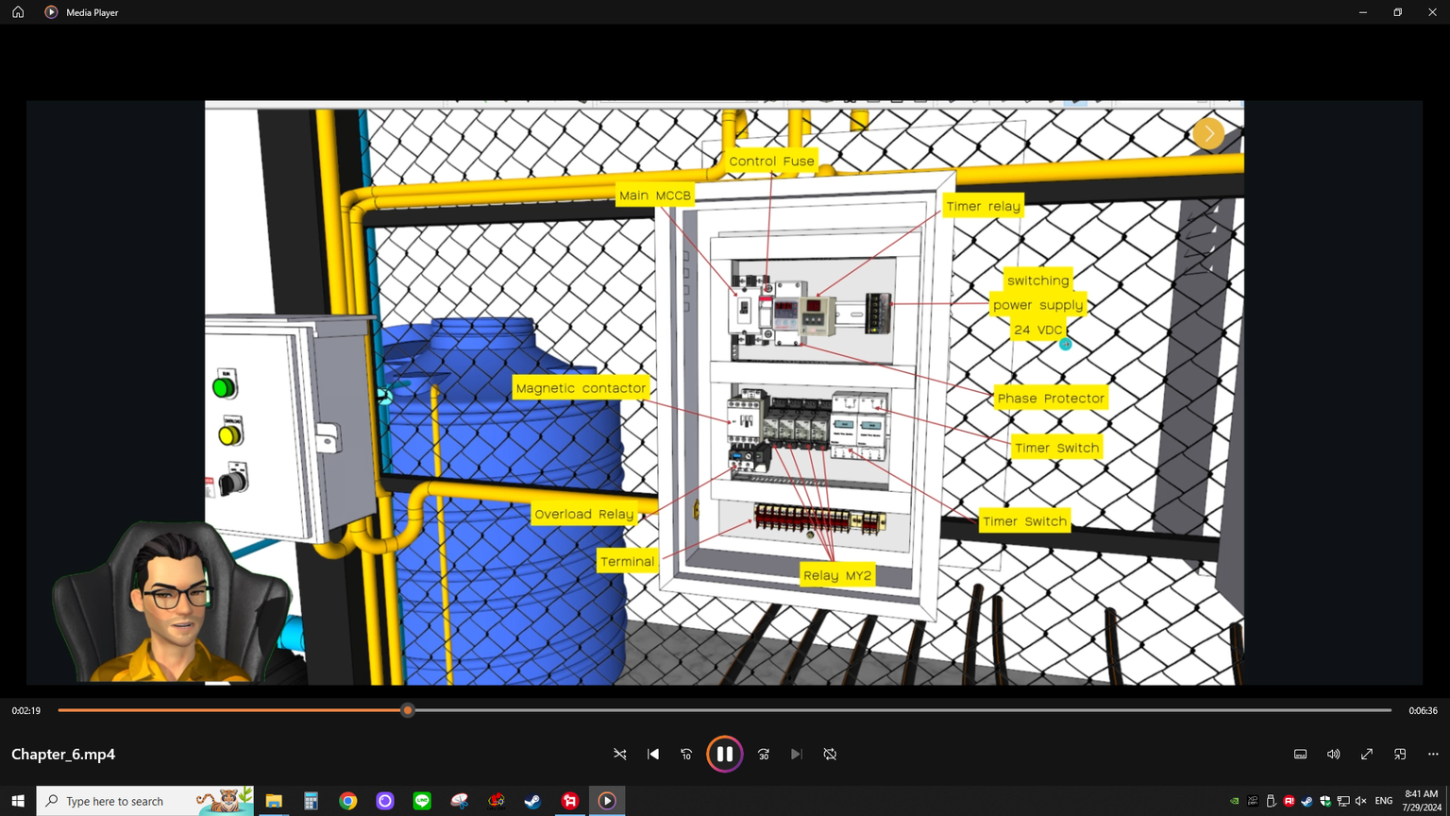This screenshot has height=816, width=1450.
Task: Toggle shuffle mode on
Action: pyautogui.click(x=620, y=754)
